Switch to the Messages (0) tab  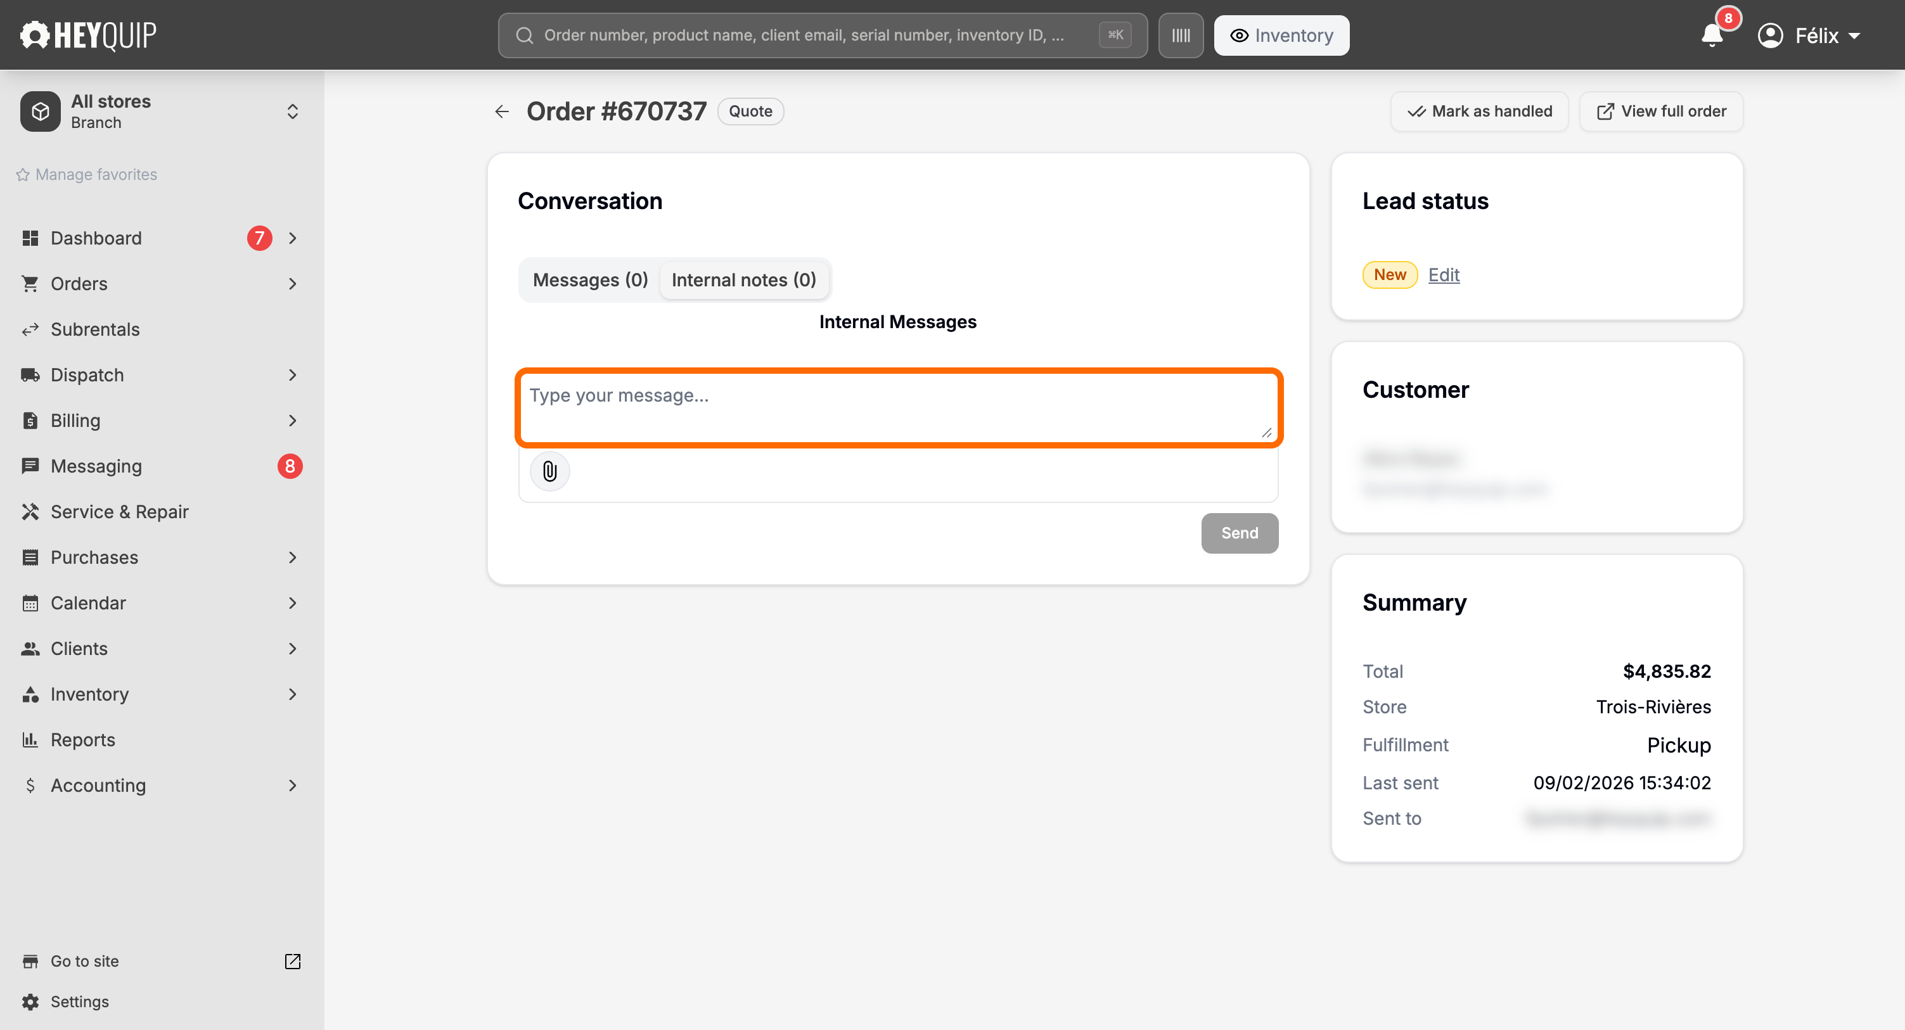point(590,279)
